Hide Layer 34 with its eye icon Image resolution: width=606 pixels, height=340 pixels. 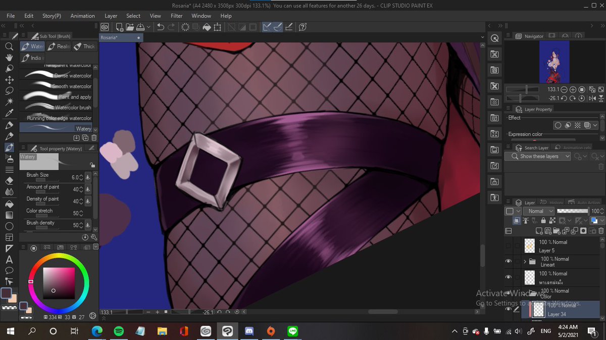pos(509,309)
